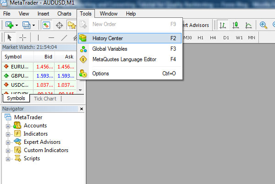
Task: Open the Help menu
Action: click(131, 14)
